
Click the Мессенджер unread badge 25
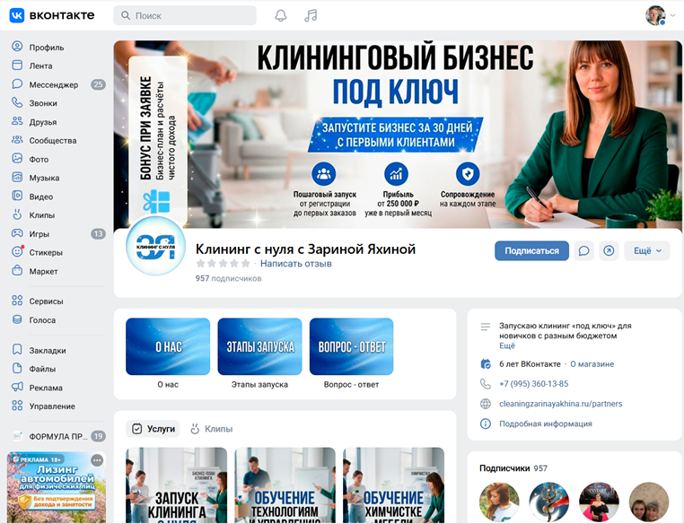point(98,84)
